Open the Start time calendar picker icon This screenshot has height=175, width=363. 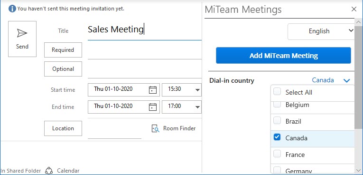153,90
